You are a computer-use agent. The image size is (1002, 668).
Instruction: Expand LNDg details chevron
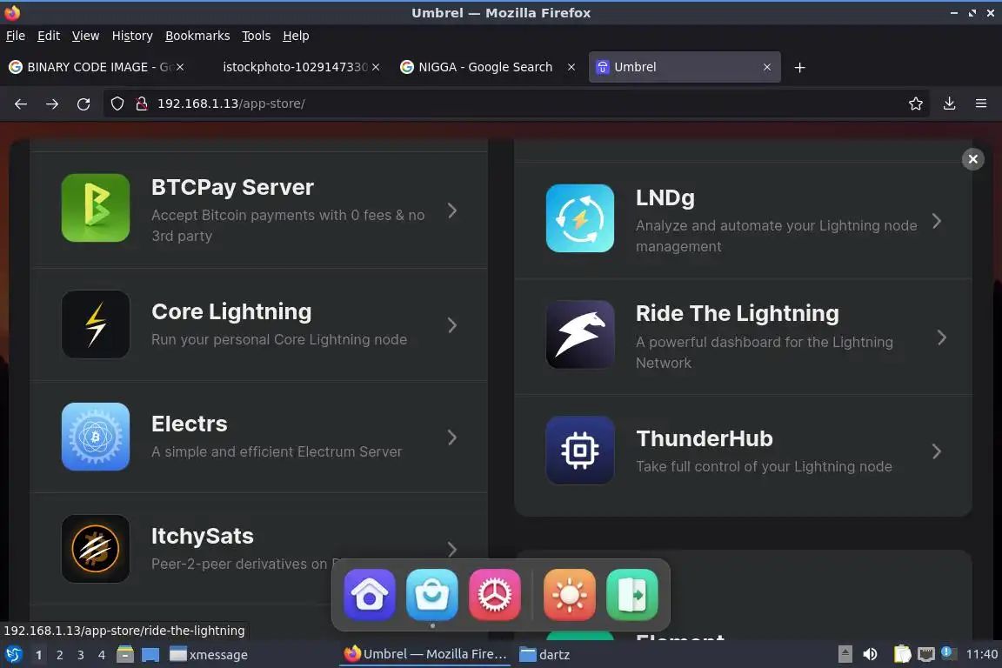(936, 221)
